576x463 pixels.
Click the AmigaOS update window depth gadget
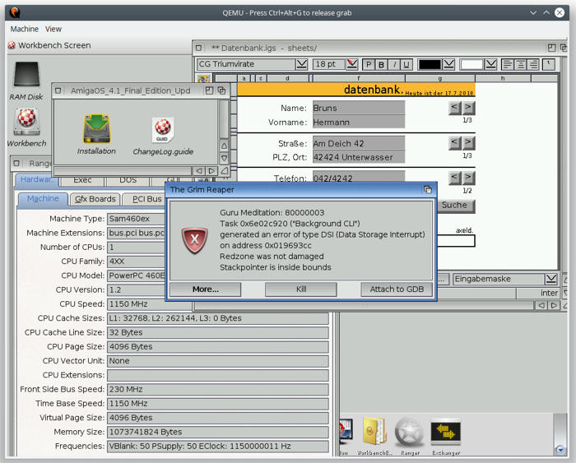pos(221,90)
